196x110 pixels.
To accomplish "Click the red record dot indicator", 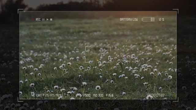I will pos(33,20).
